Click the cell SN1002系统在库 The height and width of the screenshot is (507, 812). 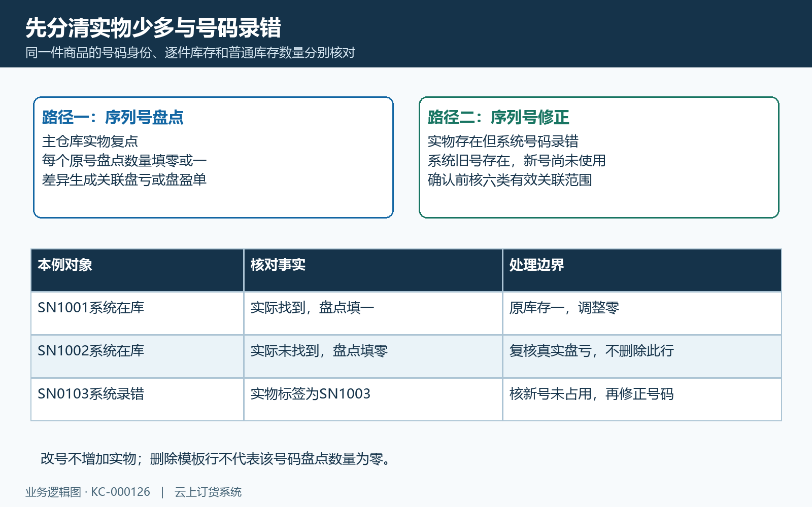coord(138,356)
